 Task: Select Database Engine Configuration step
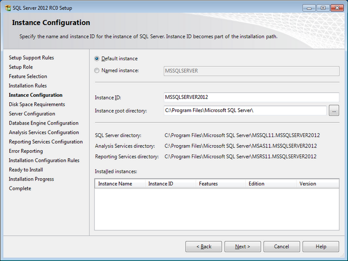click(43, 123)
